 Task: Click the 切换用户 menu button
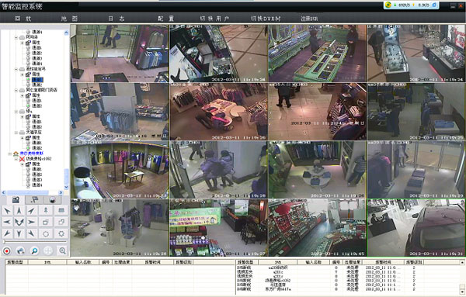click(x=214, y=19)
